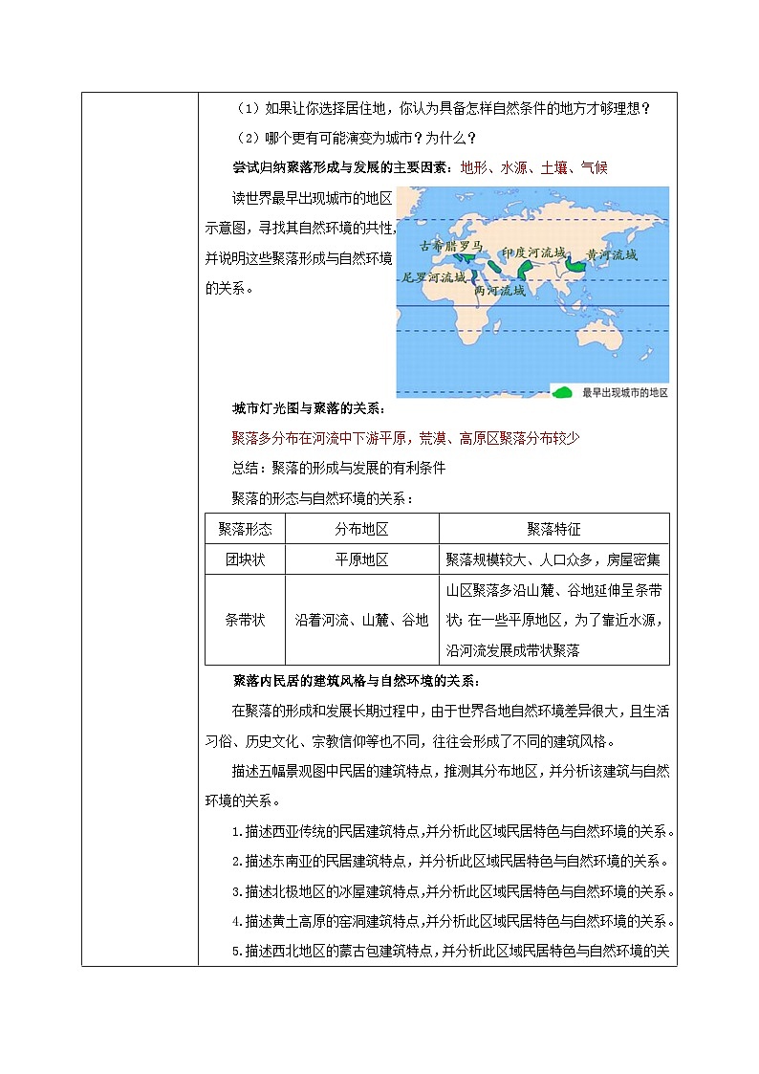Click the heading 城市灯光图与聚落的关系
This screenshot has height=1074, width=759.
point(310,409)
